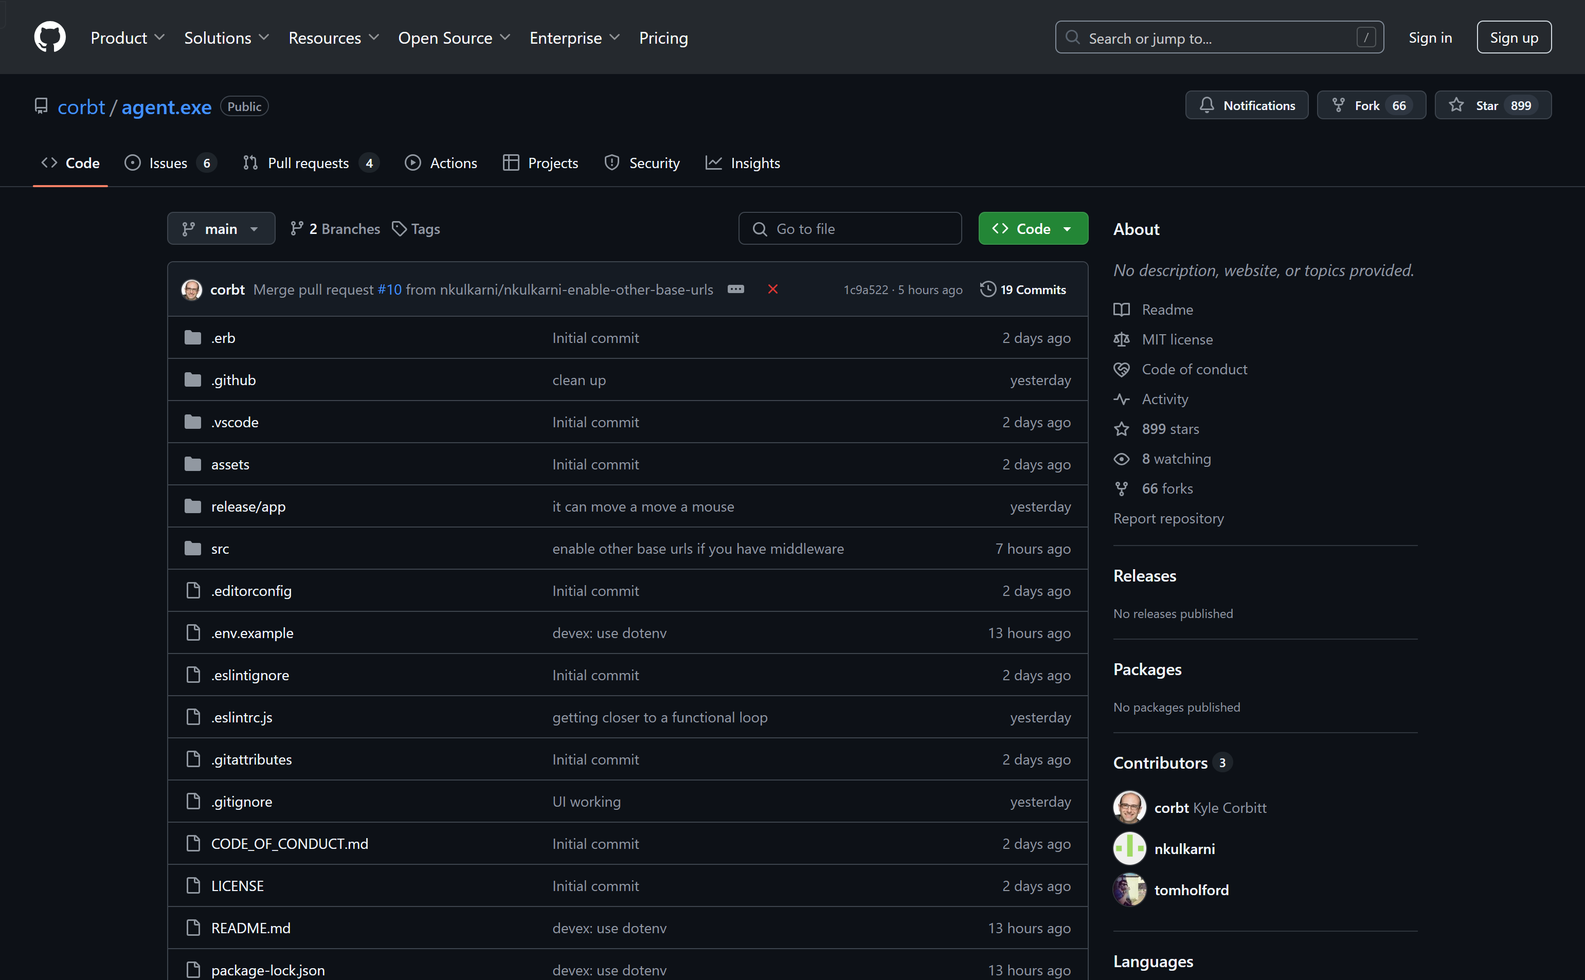This screenshot has width=1585, height=980.
Task: Open the README.md file
Action: click(x=251, y=928)
